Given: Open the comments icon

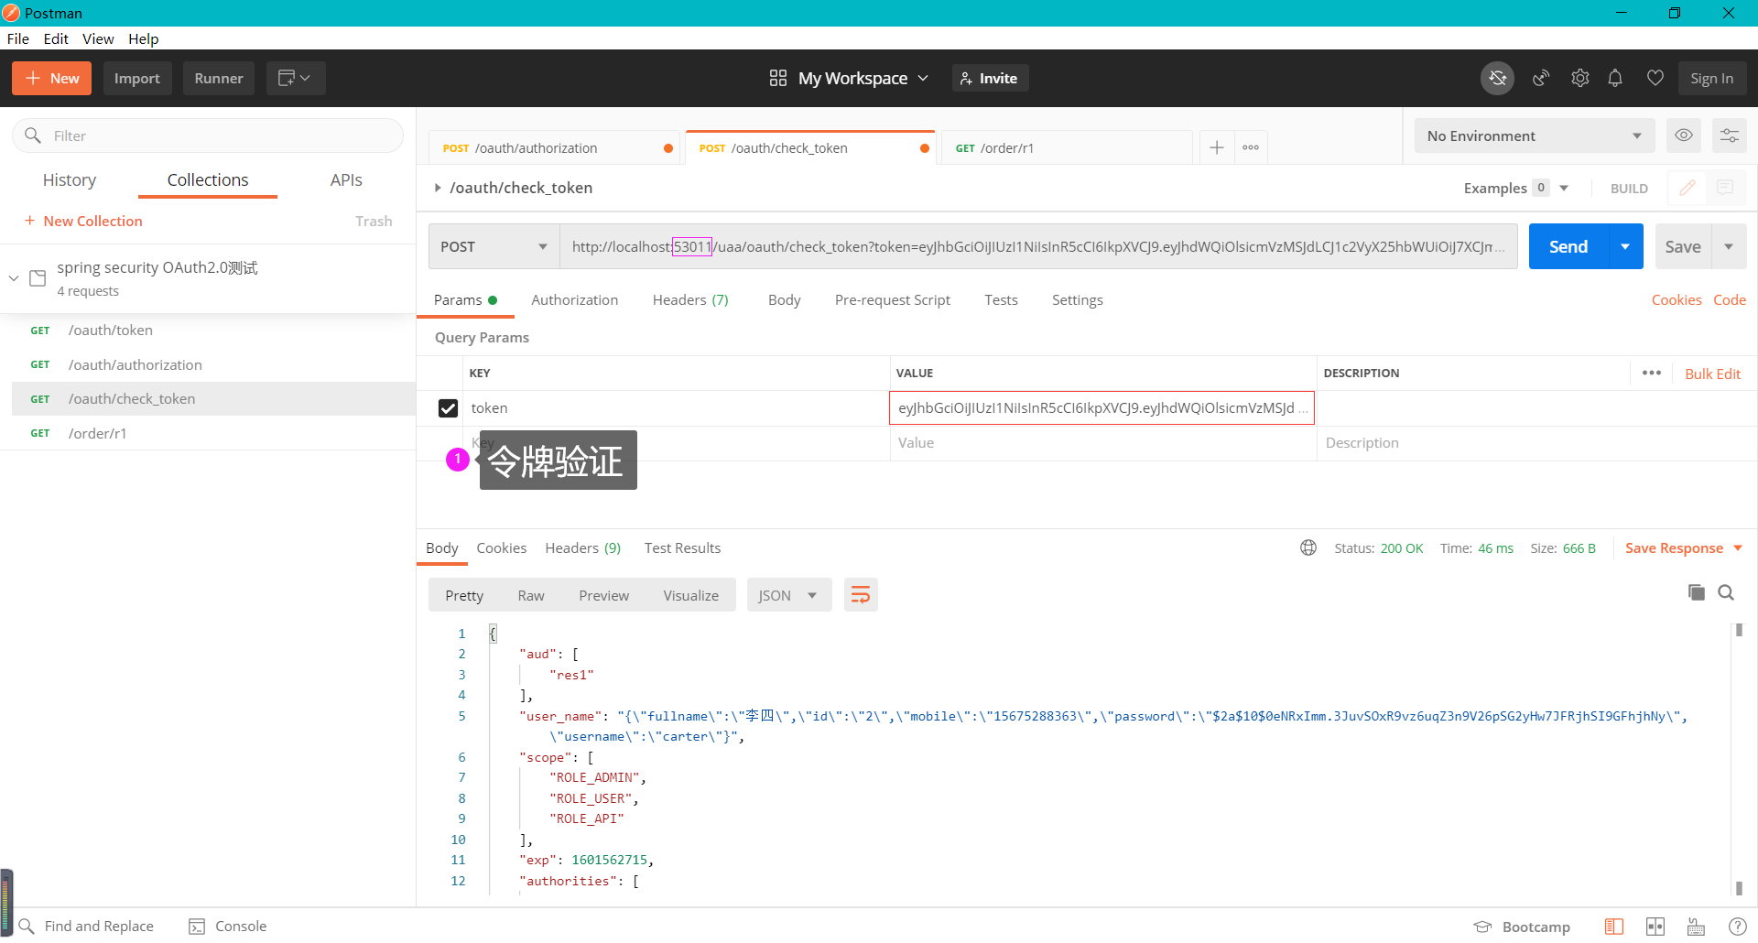Looking at the screenshot, I should [x=1725, y=188].
